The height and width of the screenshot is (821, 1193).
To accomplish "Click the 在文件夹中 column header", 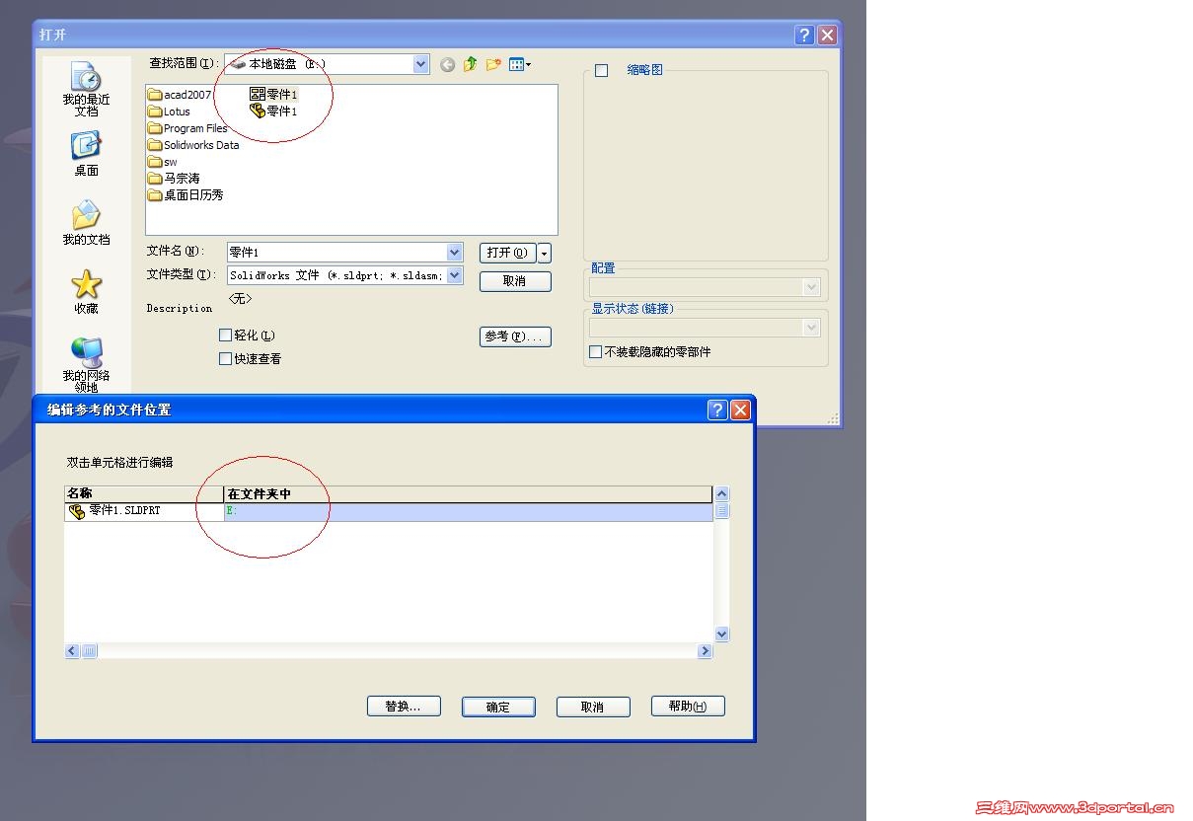I will click(469, 494).
